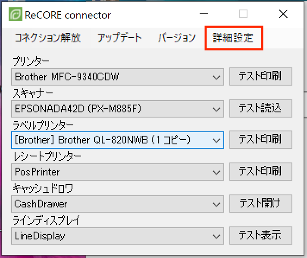Viewport: 307px width, 258px height.
Task: Expand the ラベルプリンター dropdown showing QL-820NWB
Action: pos(118,140)
